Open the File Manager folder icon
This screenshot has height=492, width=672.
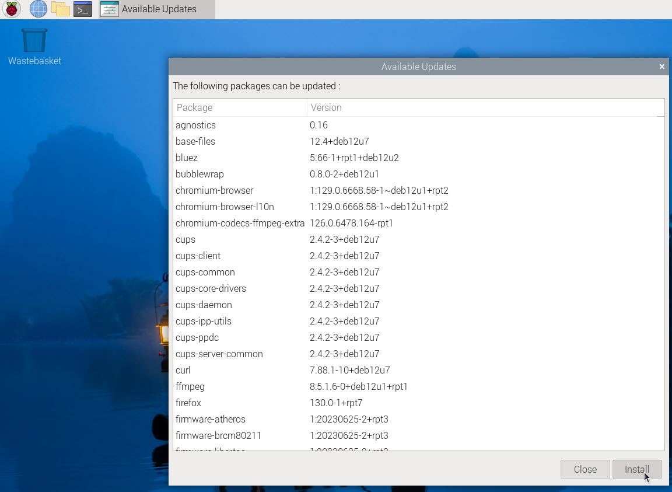61,9
